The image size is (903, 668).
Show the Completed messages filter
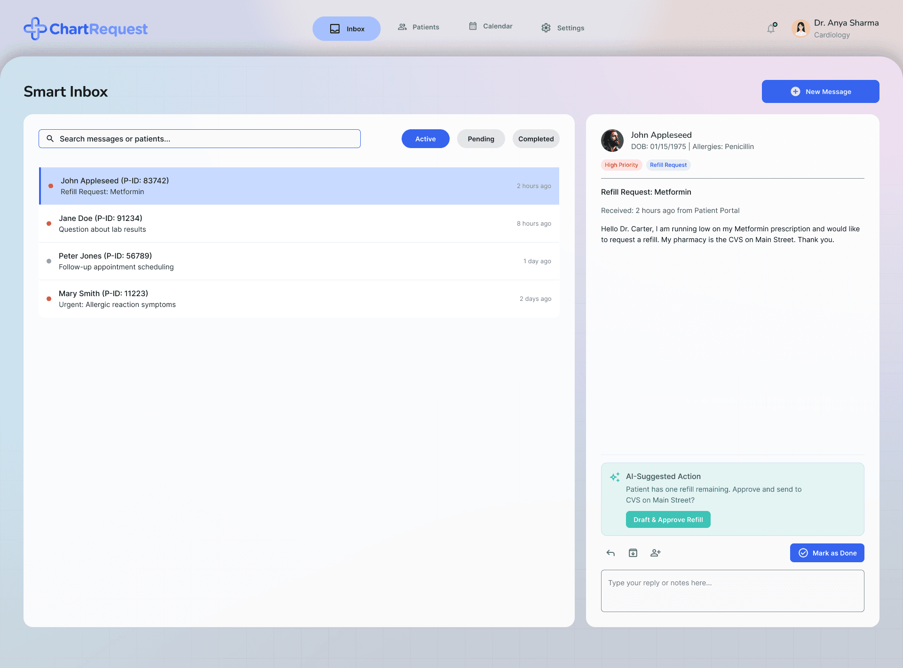tap(536, 139)
